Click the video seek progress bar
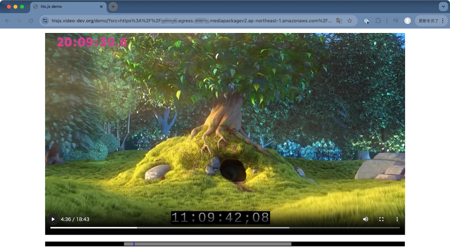This screenshot has height=252, width=450. coord(225,228)
